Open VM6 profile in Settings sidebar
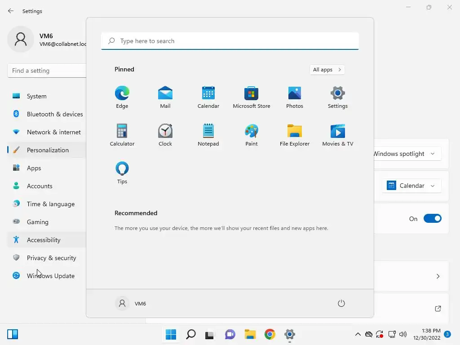This screenshot has width=460, height=345. click(x=47, y=40)
